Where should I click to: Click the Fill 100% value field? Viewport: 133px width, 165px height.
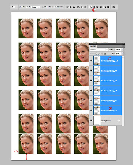[118, 54]
